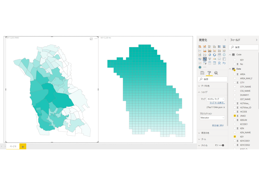This screenshot has height=185, width=259.
Task: Check the KBSUM field checkbox
Action: pos(235,120)
